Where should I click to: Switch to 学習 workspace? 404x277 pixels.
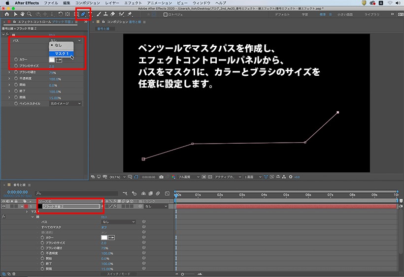305,14
